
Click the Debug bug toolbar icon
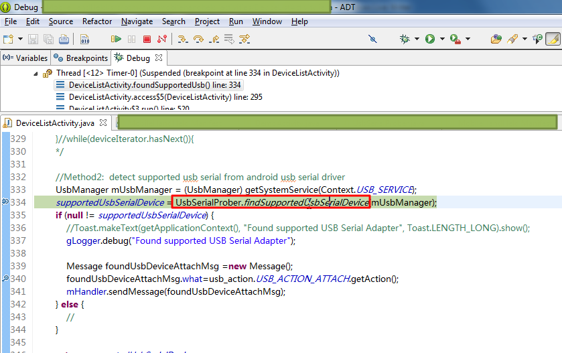405,39
